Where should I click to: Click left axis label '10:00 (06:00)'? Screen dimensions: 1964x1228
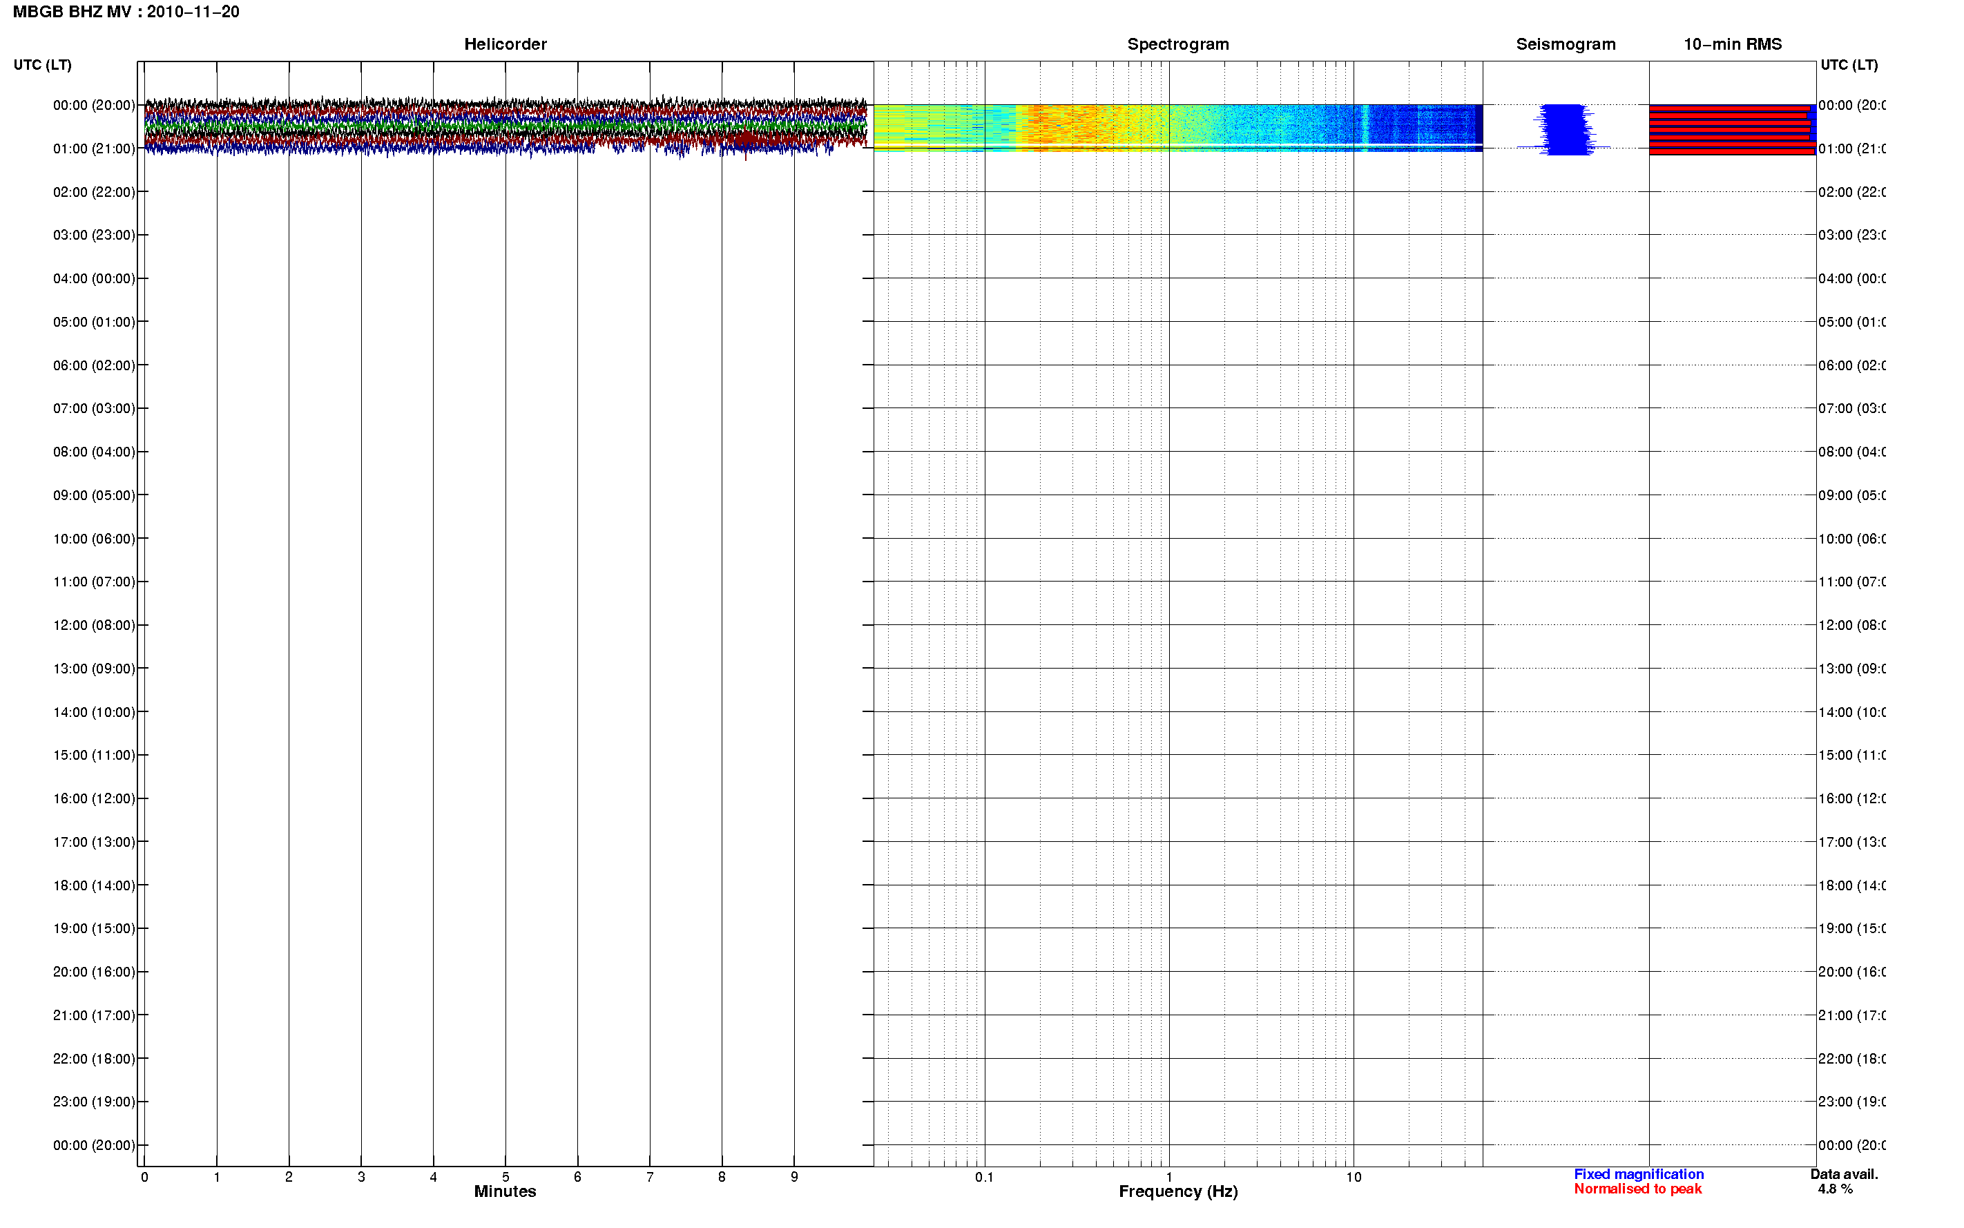tap(94, 539)
